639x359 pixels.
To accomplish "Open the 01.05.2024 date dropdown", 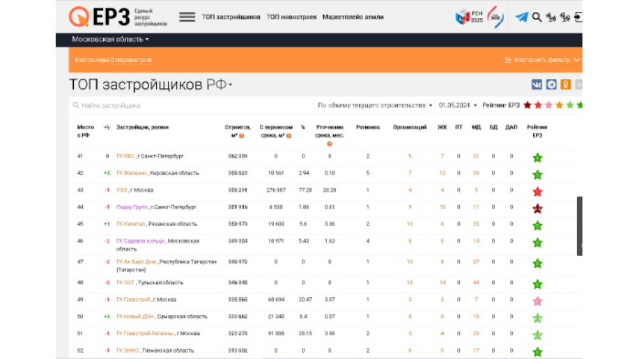I will pos(458,105).
